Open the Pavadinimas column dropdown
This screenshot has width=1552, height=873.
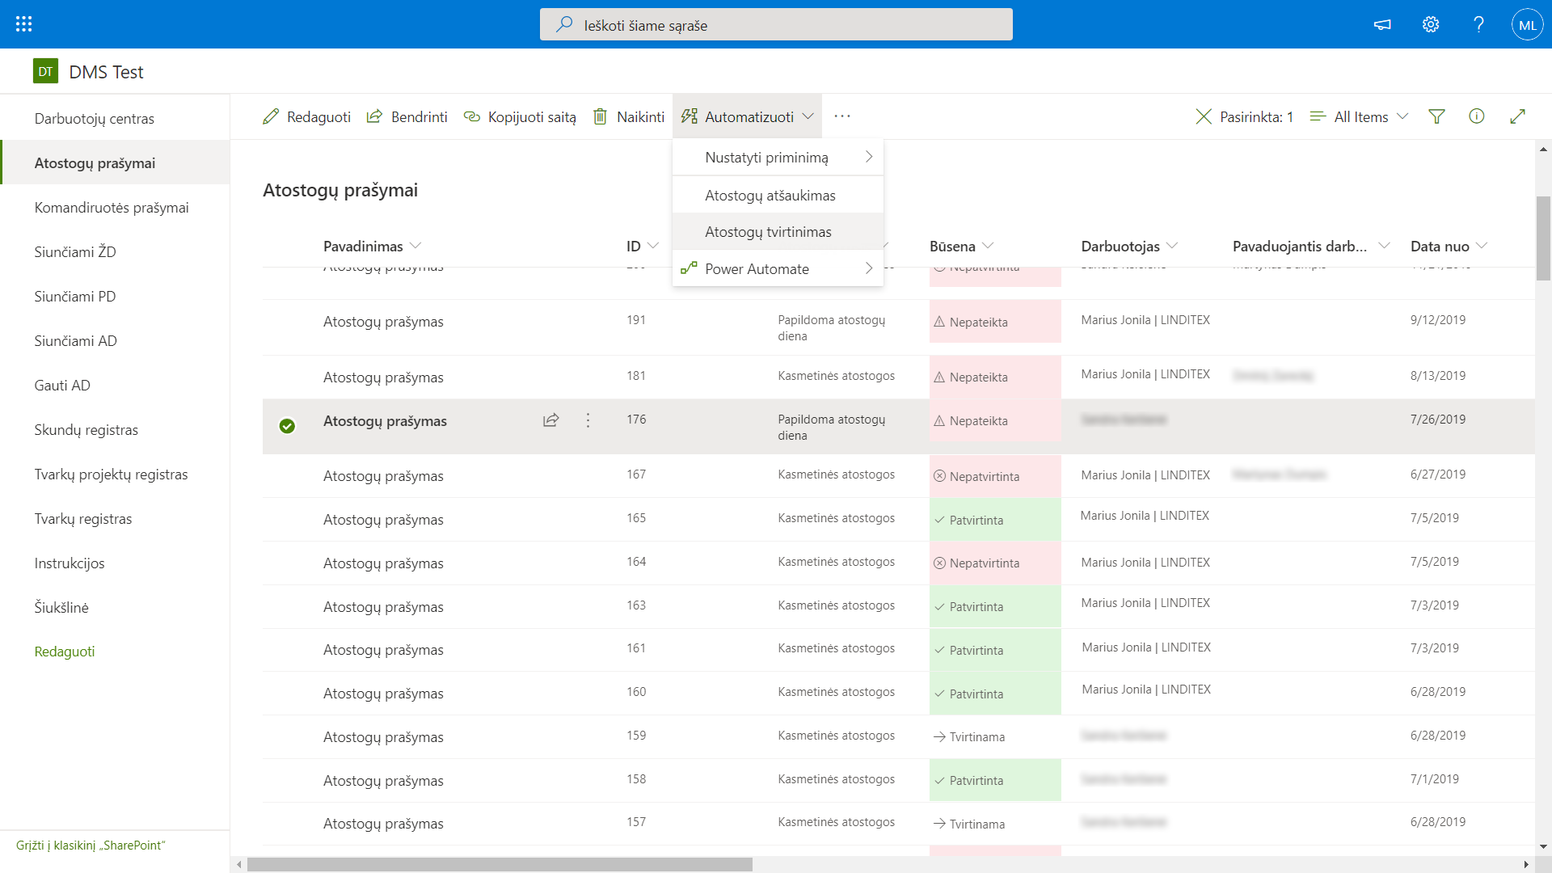pos(415,246)
